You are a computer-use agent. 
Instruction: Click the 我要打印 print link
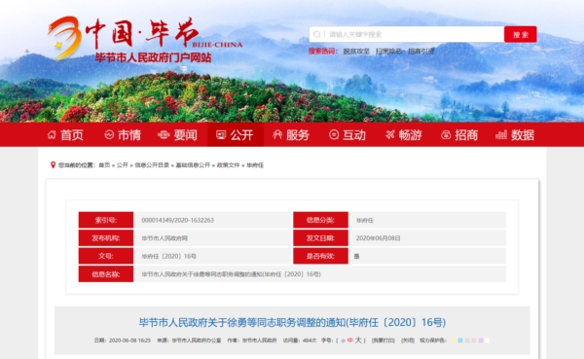coord(383,341)
